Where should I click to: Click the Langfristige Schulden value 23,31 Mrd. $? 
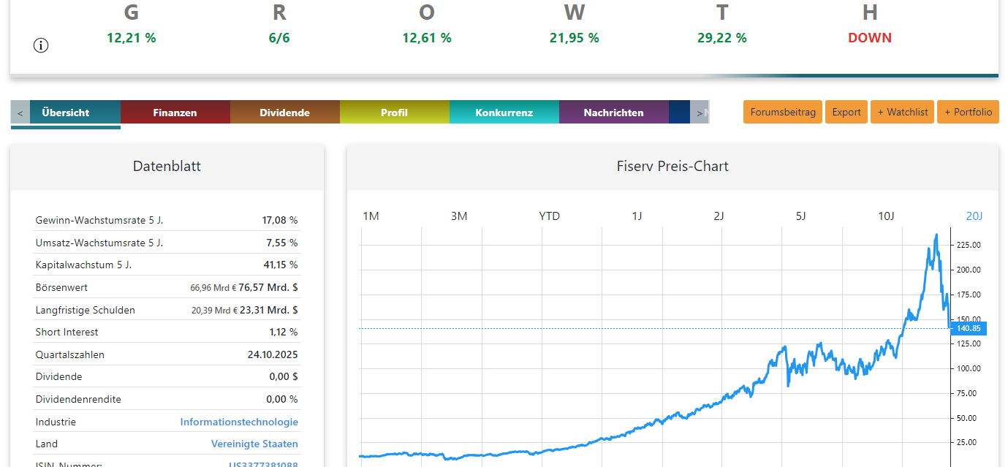click(x=269, y=310)
